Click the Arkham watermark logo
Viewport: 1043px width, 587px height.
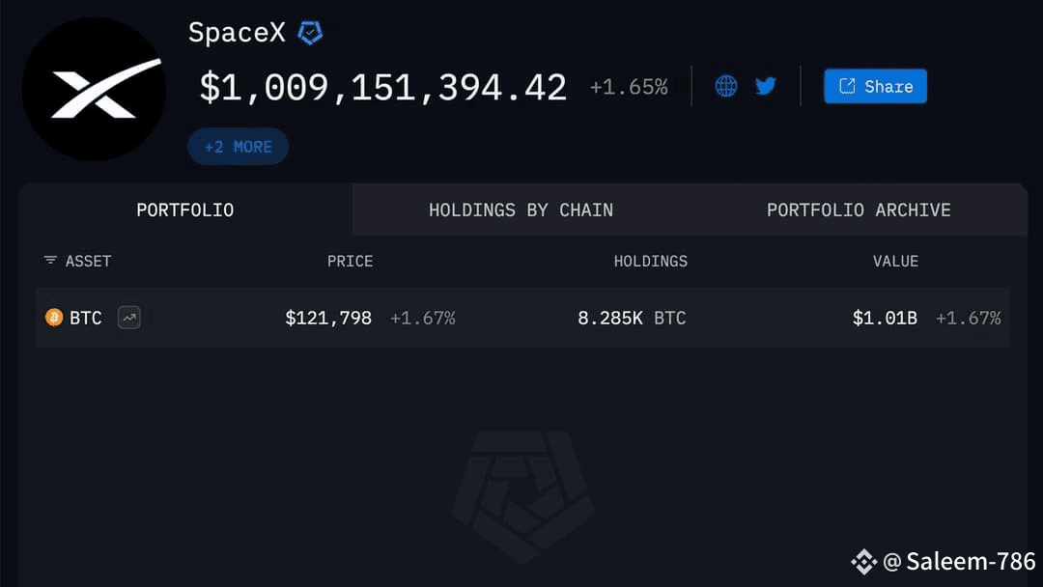point(522,496)
